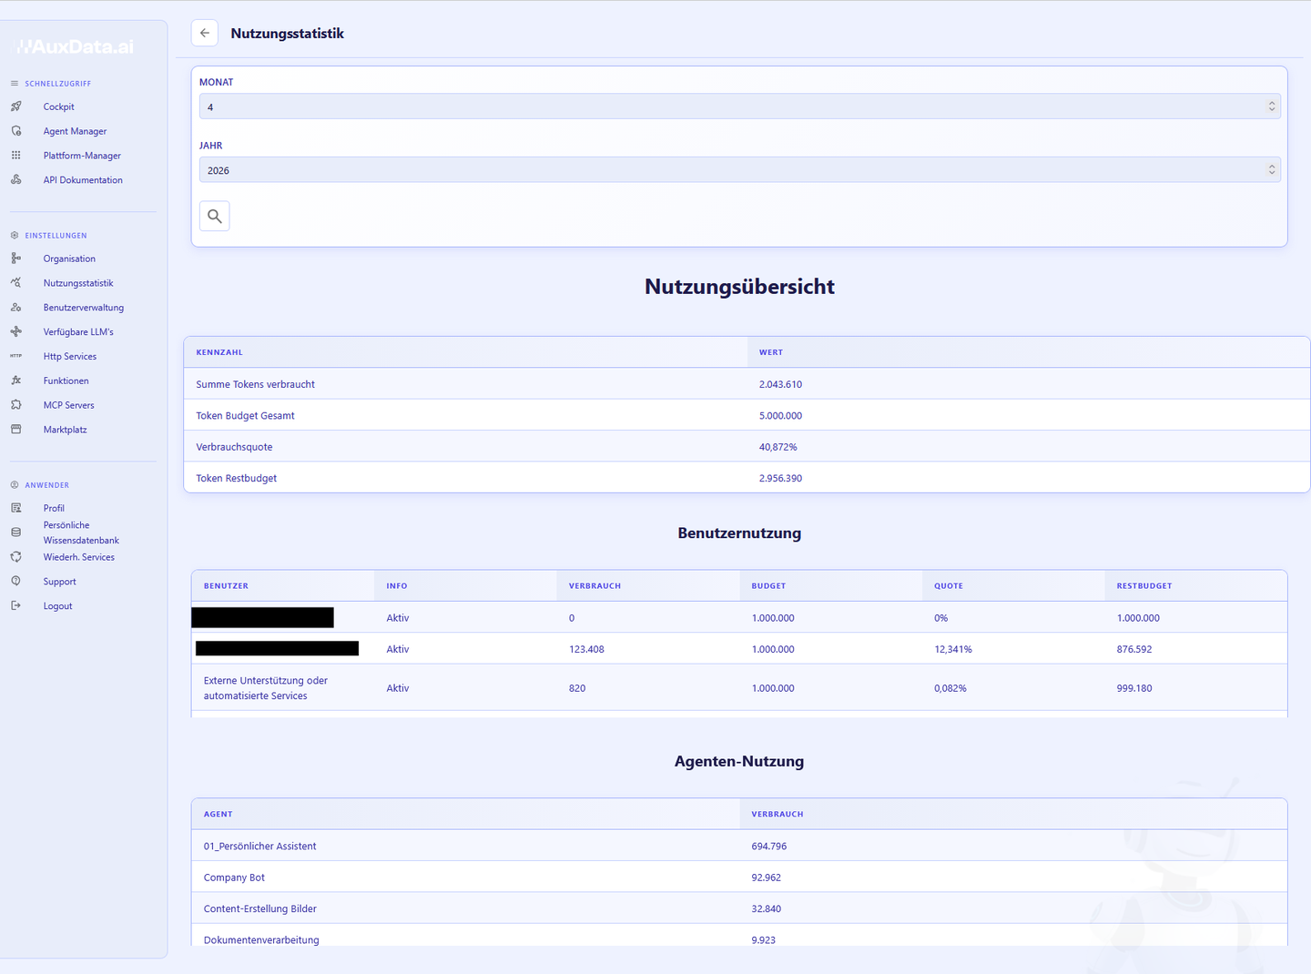This screenshot has height=974, width=1311.
Task: Click the Token Restbudget value 2.956.390
Action: pos(780,478)
